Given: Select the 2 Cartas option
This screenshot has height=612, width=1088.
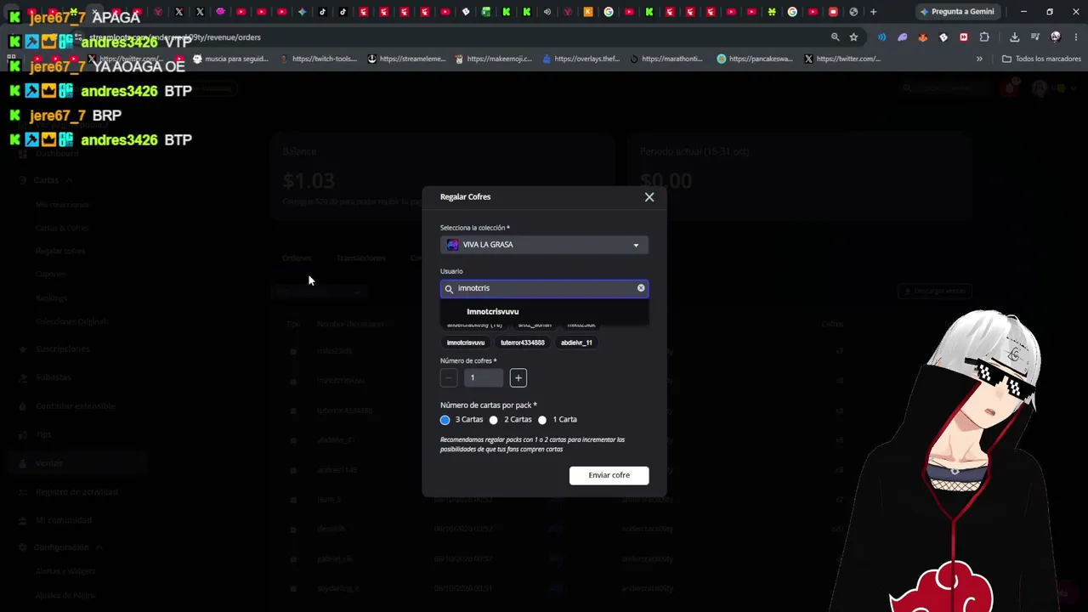Looking at the screenshot, I should tap(493, 420).
